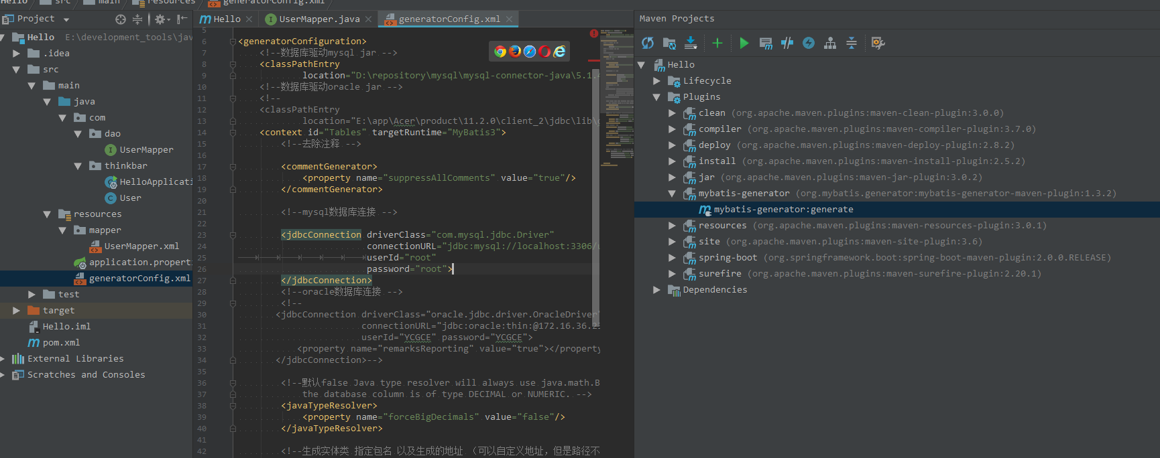Screen dimensions: 1160x458
Task: Click the green Run Maven Build icon
Action: (744, 43)
